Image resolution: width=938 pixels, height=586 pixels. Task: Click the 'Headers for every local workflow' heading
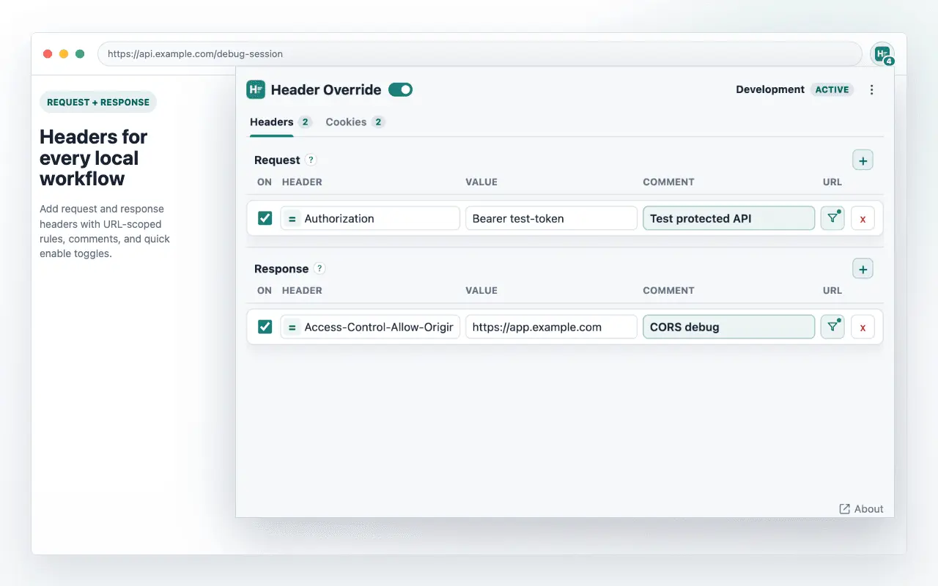[94, 157]
